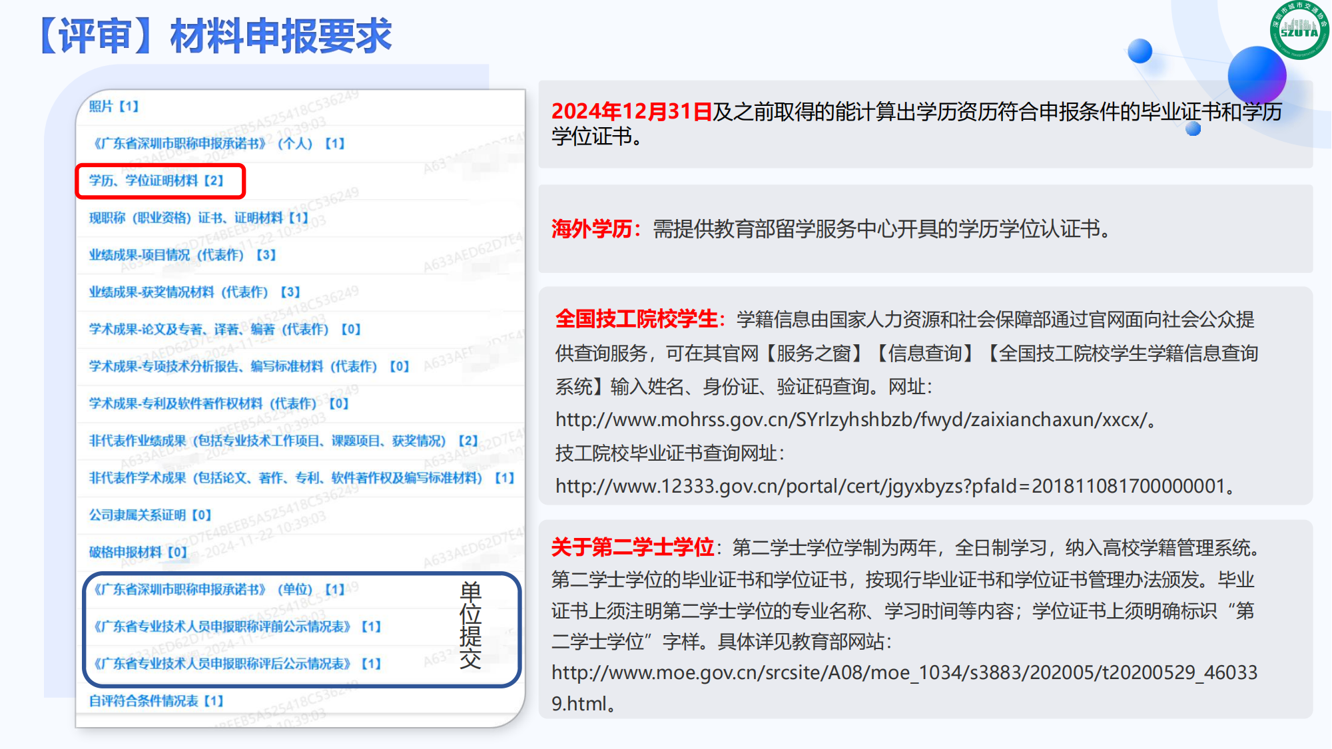Open 自评符合条件情况表【1】 entry

pos(157,701)
